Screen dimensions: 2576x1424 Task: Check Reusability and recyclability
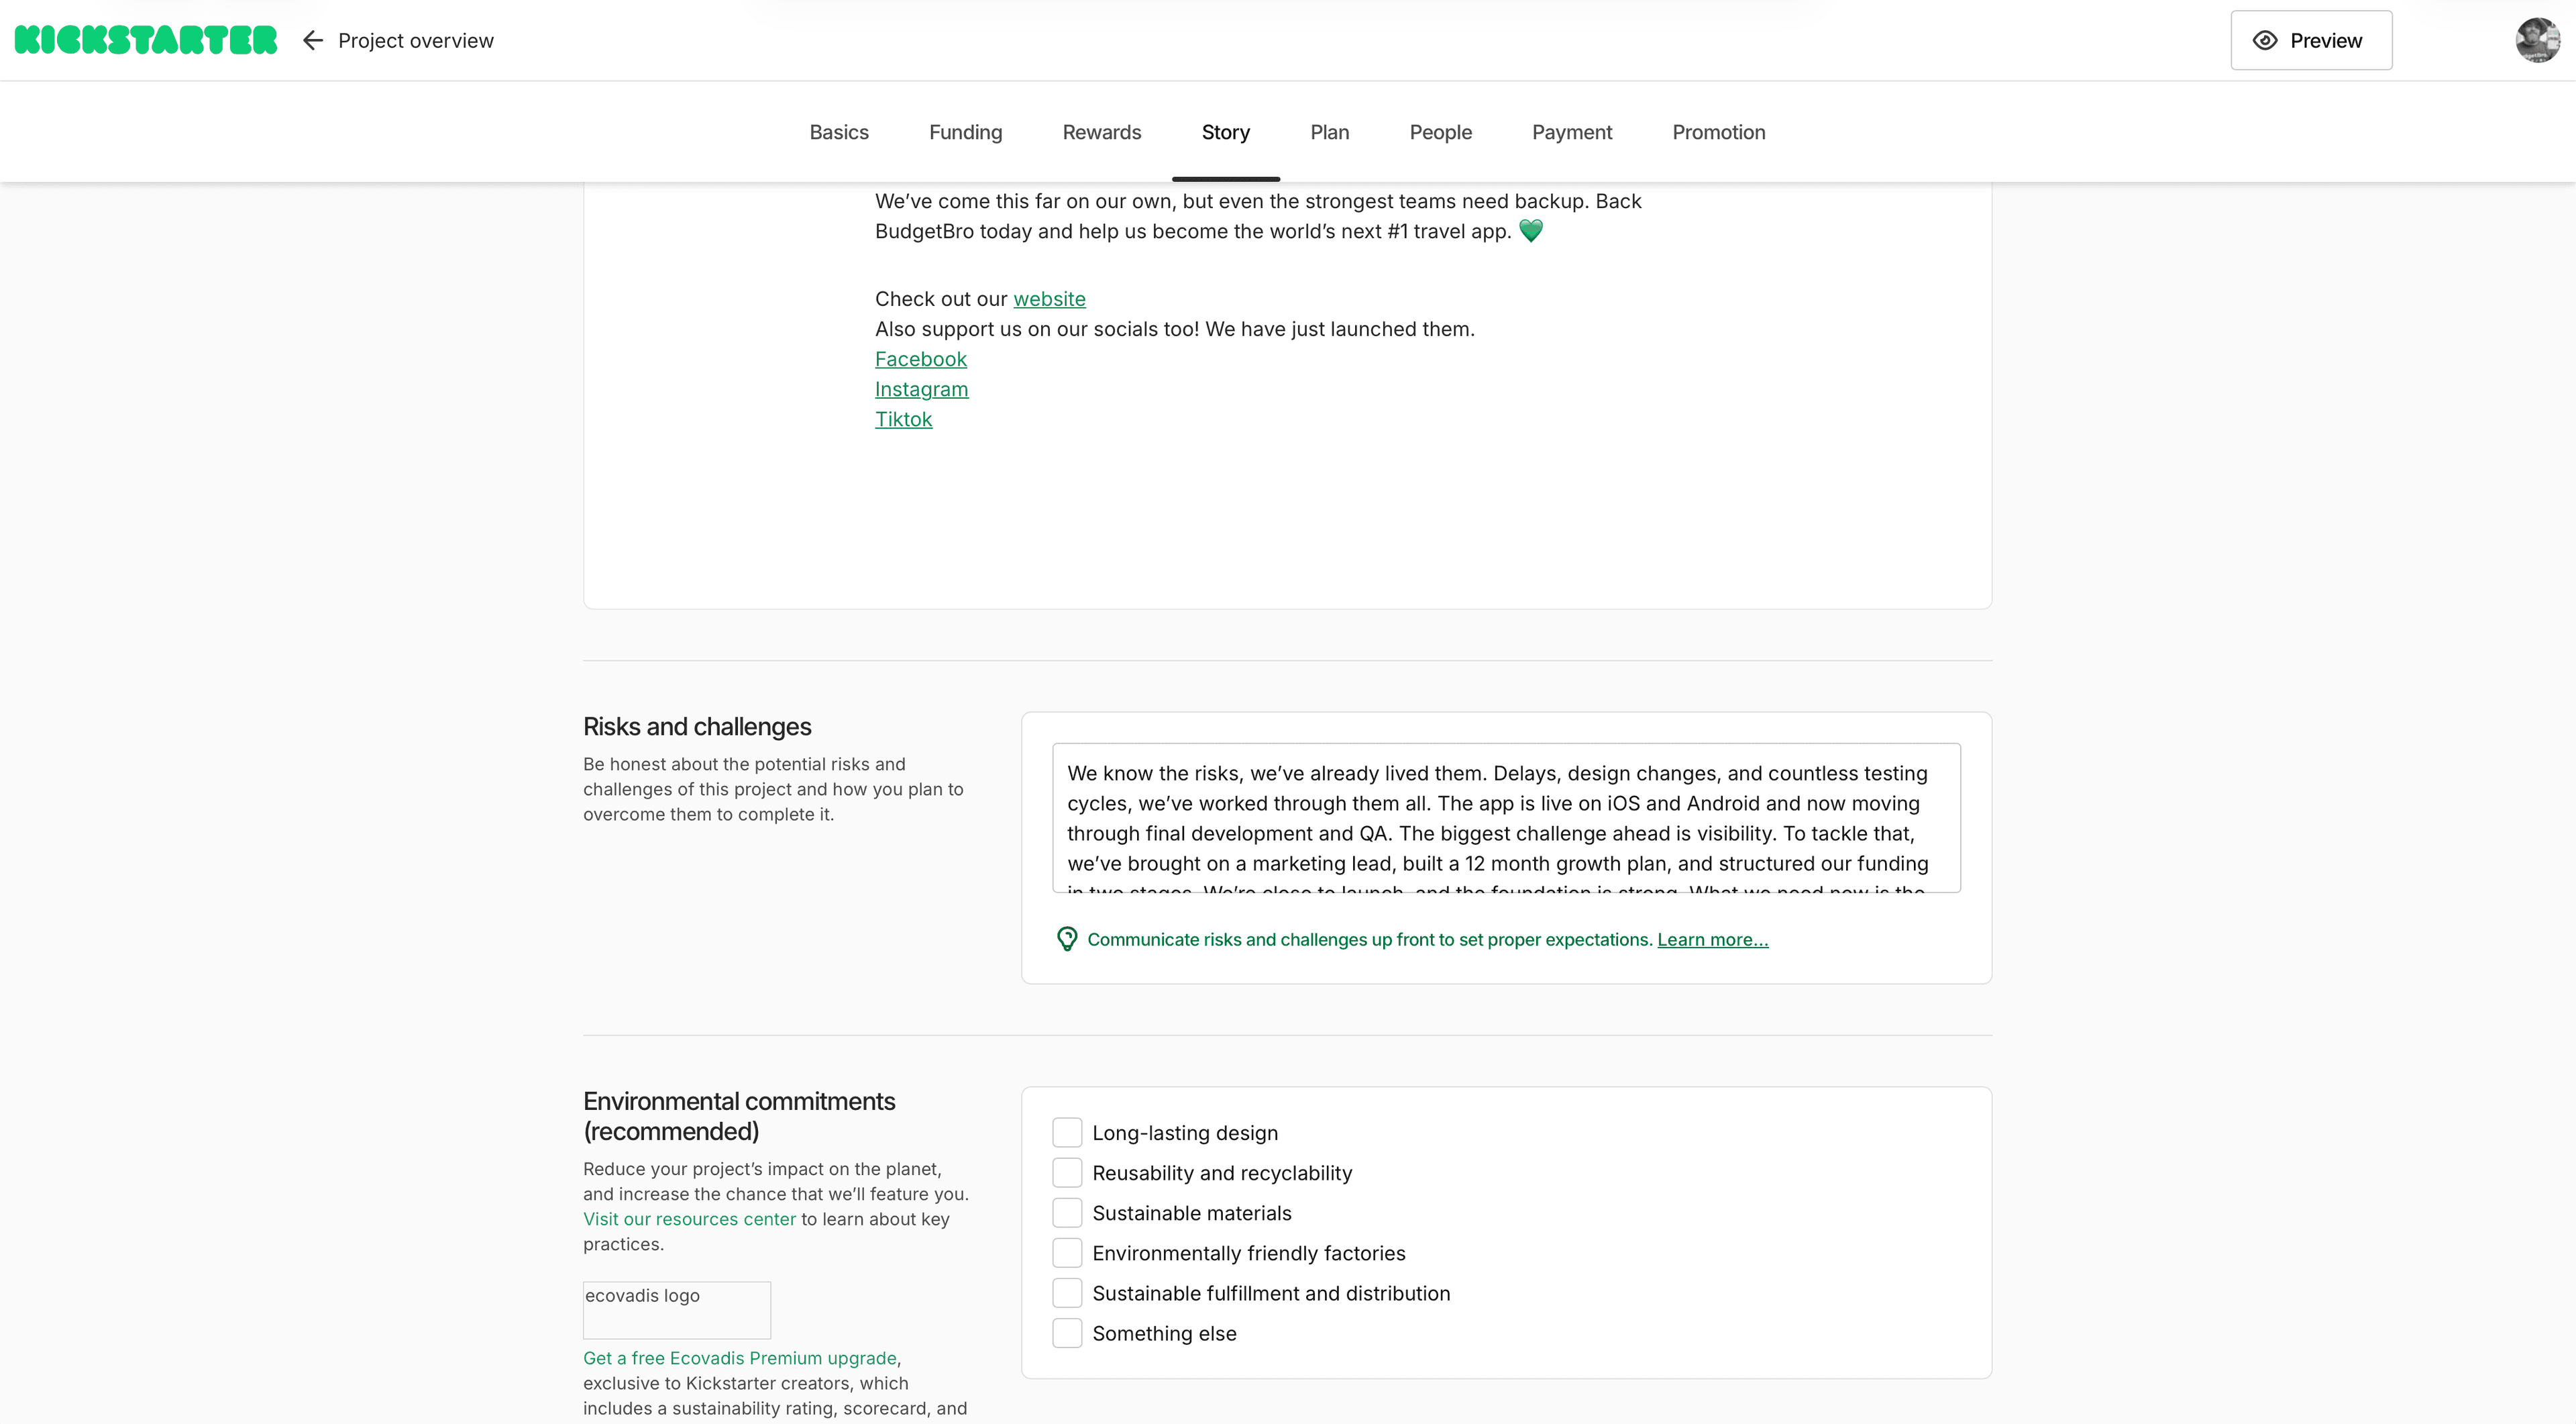click(1067, 1172)
